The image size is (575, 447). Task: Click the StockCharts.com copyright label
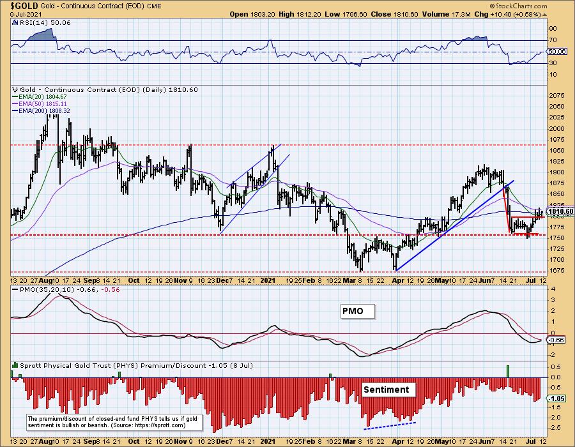(519, 6)
